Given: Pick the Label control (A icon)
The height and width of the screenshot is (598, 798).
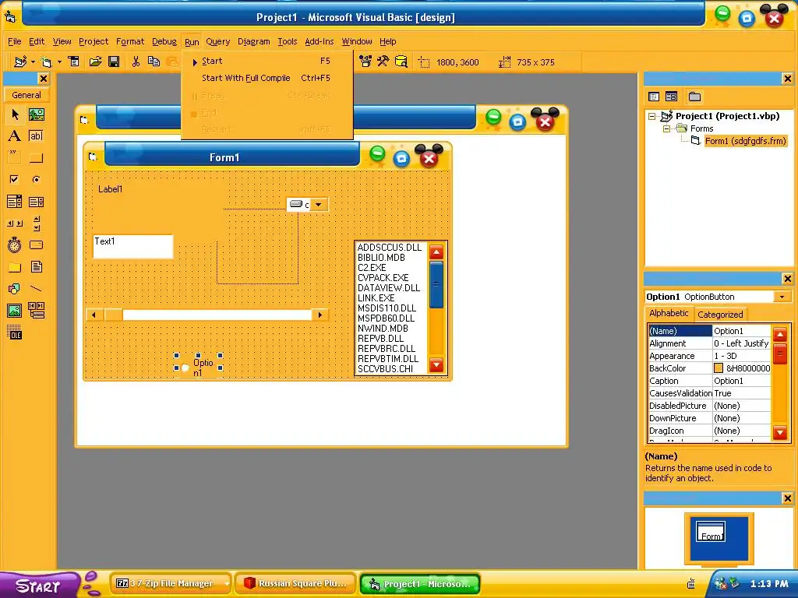Looking at the screenshot, I should coord(15,135).
